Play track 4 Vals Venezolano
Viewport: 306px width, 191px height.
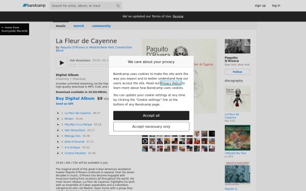tap(58, 130)
